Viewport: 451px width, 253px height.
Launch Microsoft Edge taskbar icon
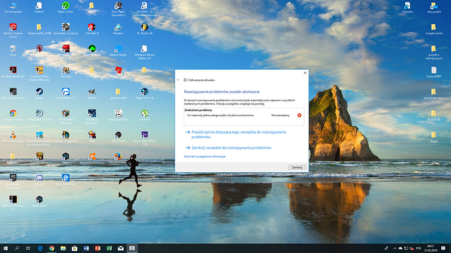point(41,248)
